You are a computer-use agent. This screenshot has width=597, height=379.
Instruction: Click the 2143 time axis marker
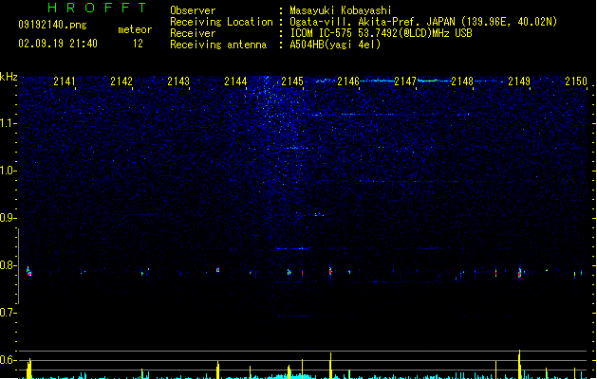[178, 81]
